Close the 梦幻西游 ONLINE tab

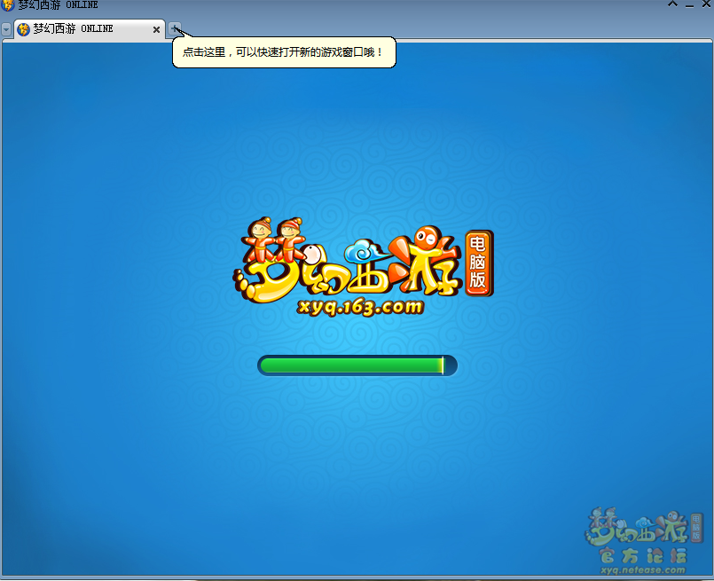(156, 29)
